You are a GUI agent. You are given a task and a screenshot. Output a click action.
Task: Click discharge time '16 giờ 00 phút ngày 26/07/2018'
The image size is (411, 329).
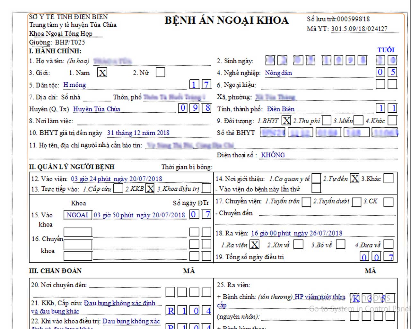(x=297, y=233)
